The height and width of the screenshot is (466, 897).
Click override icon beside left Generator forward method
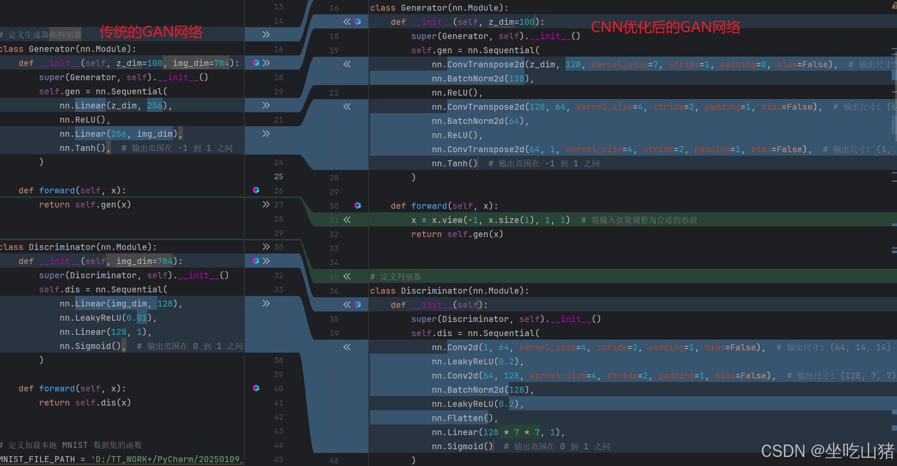pos(256,190)
